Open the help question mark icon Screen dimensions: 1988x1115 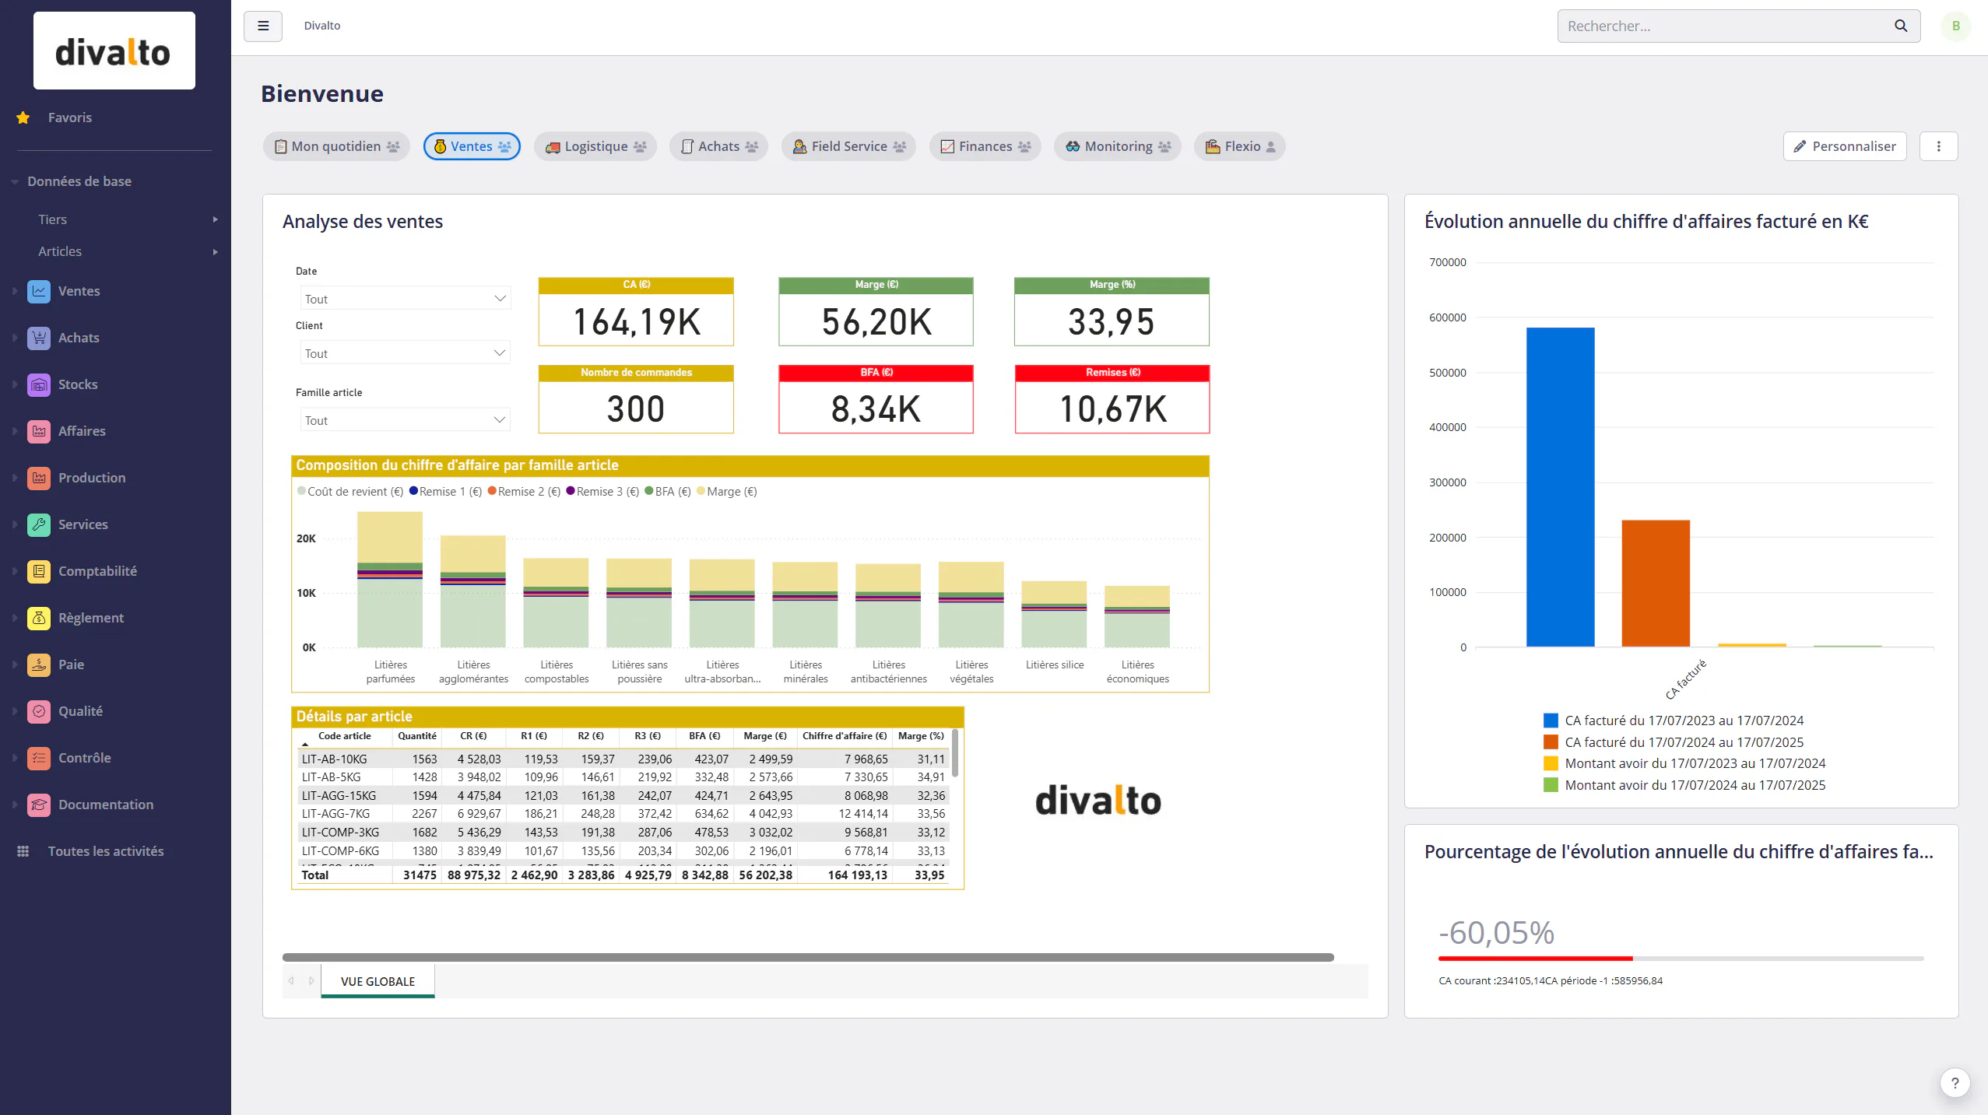click(x=1955, y=1082)
